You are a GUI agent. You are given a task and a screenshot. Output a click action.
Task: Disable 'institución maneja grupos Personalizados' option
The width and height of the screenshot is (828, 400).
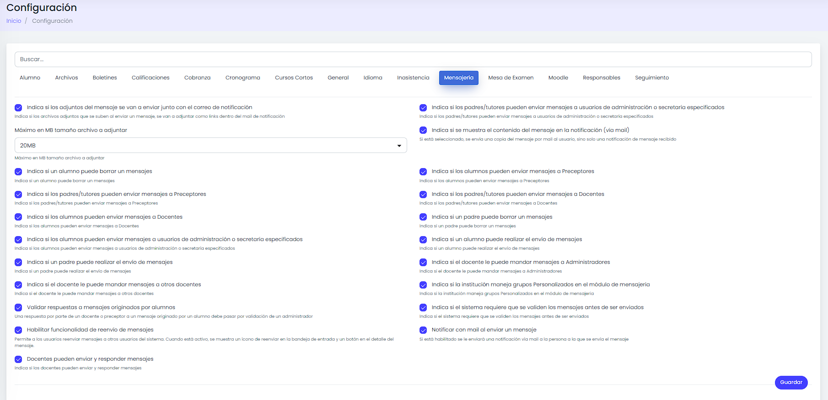pos(423,285)
